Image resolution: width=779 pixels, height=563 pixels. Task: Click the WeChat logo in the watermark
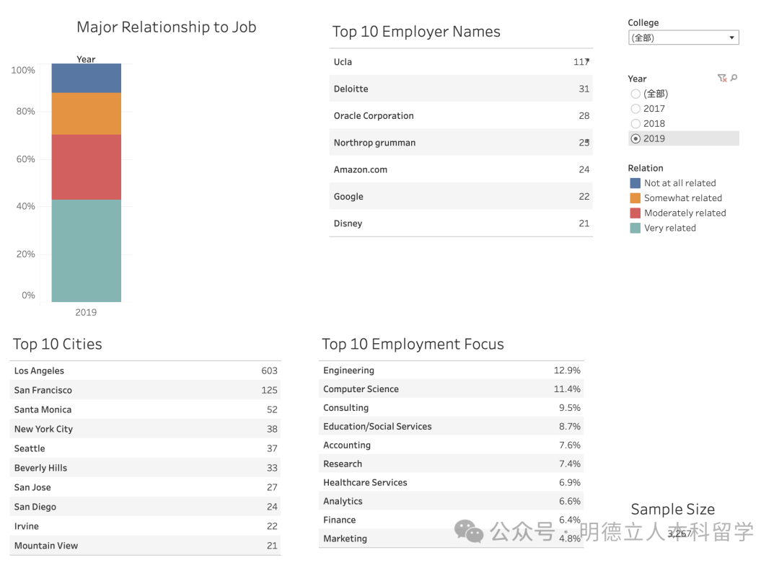click(469, 532)
